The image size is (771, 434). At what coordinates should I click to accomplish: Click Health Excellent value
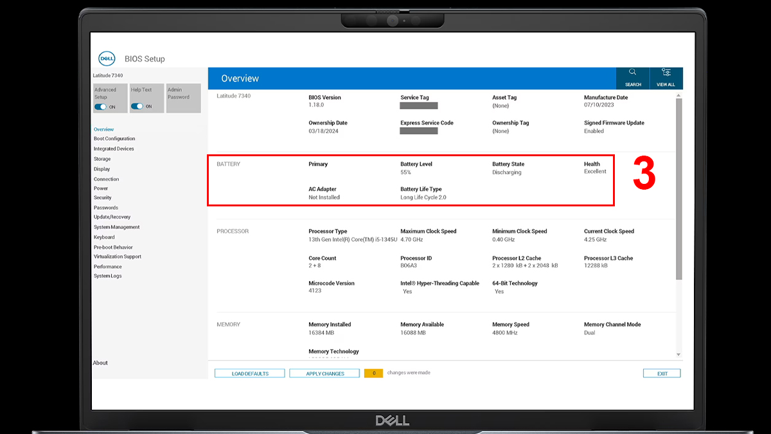coord(595,172)
